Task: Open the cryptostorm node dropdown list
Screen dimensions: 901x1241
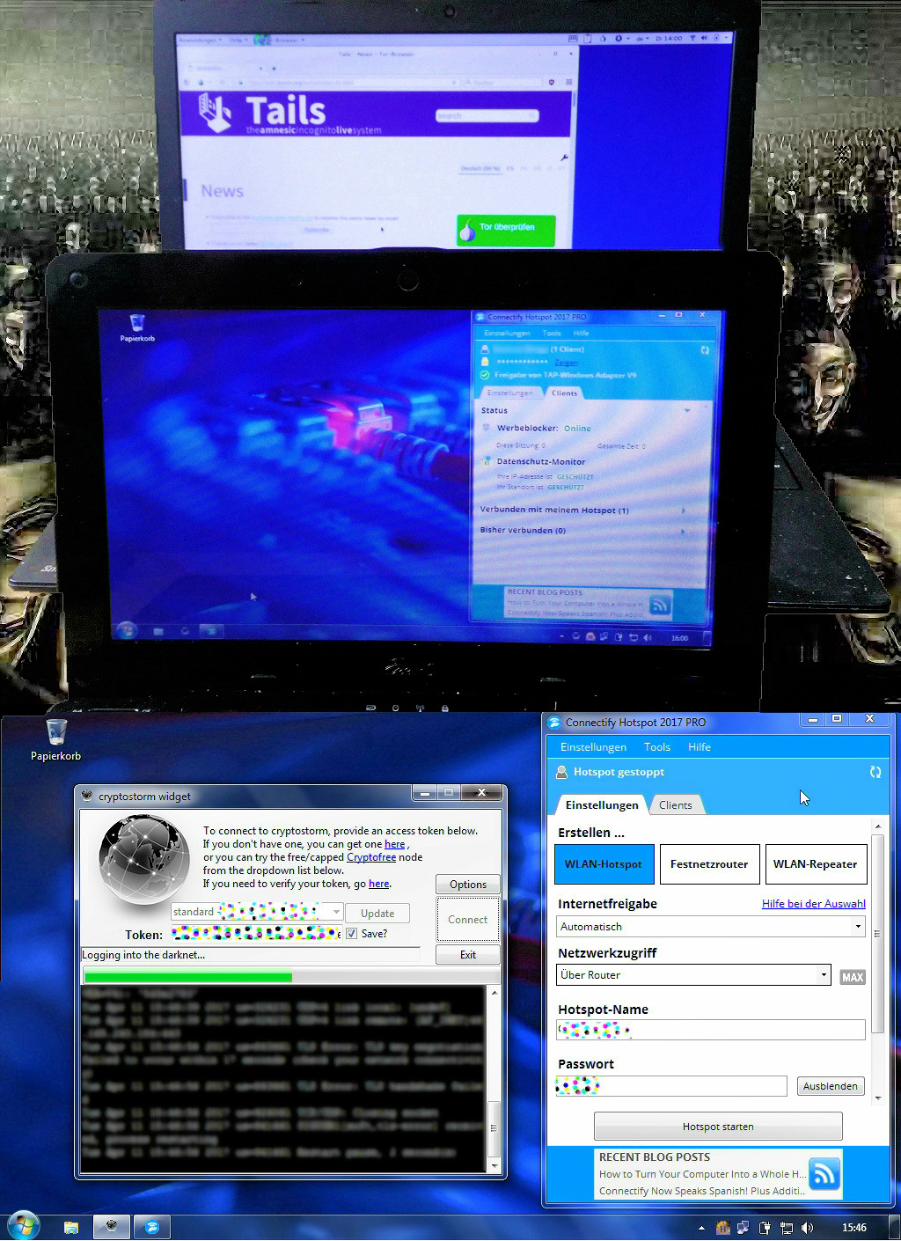Action: coord(336,912)
